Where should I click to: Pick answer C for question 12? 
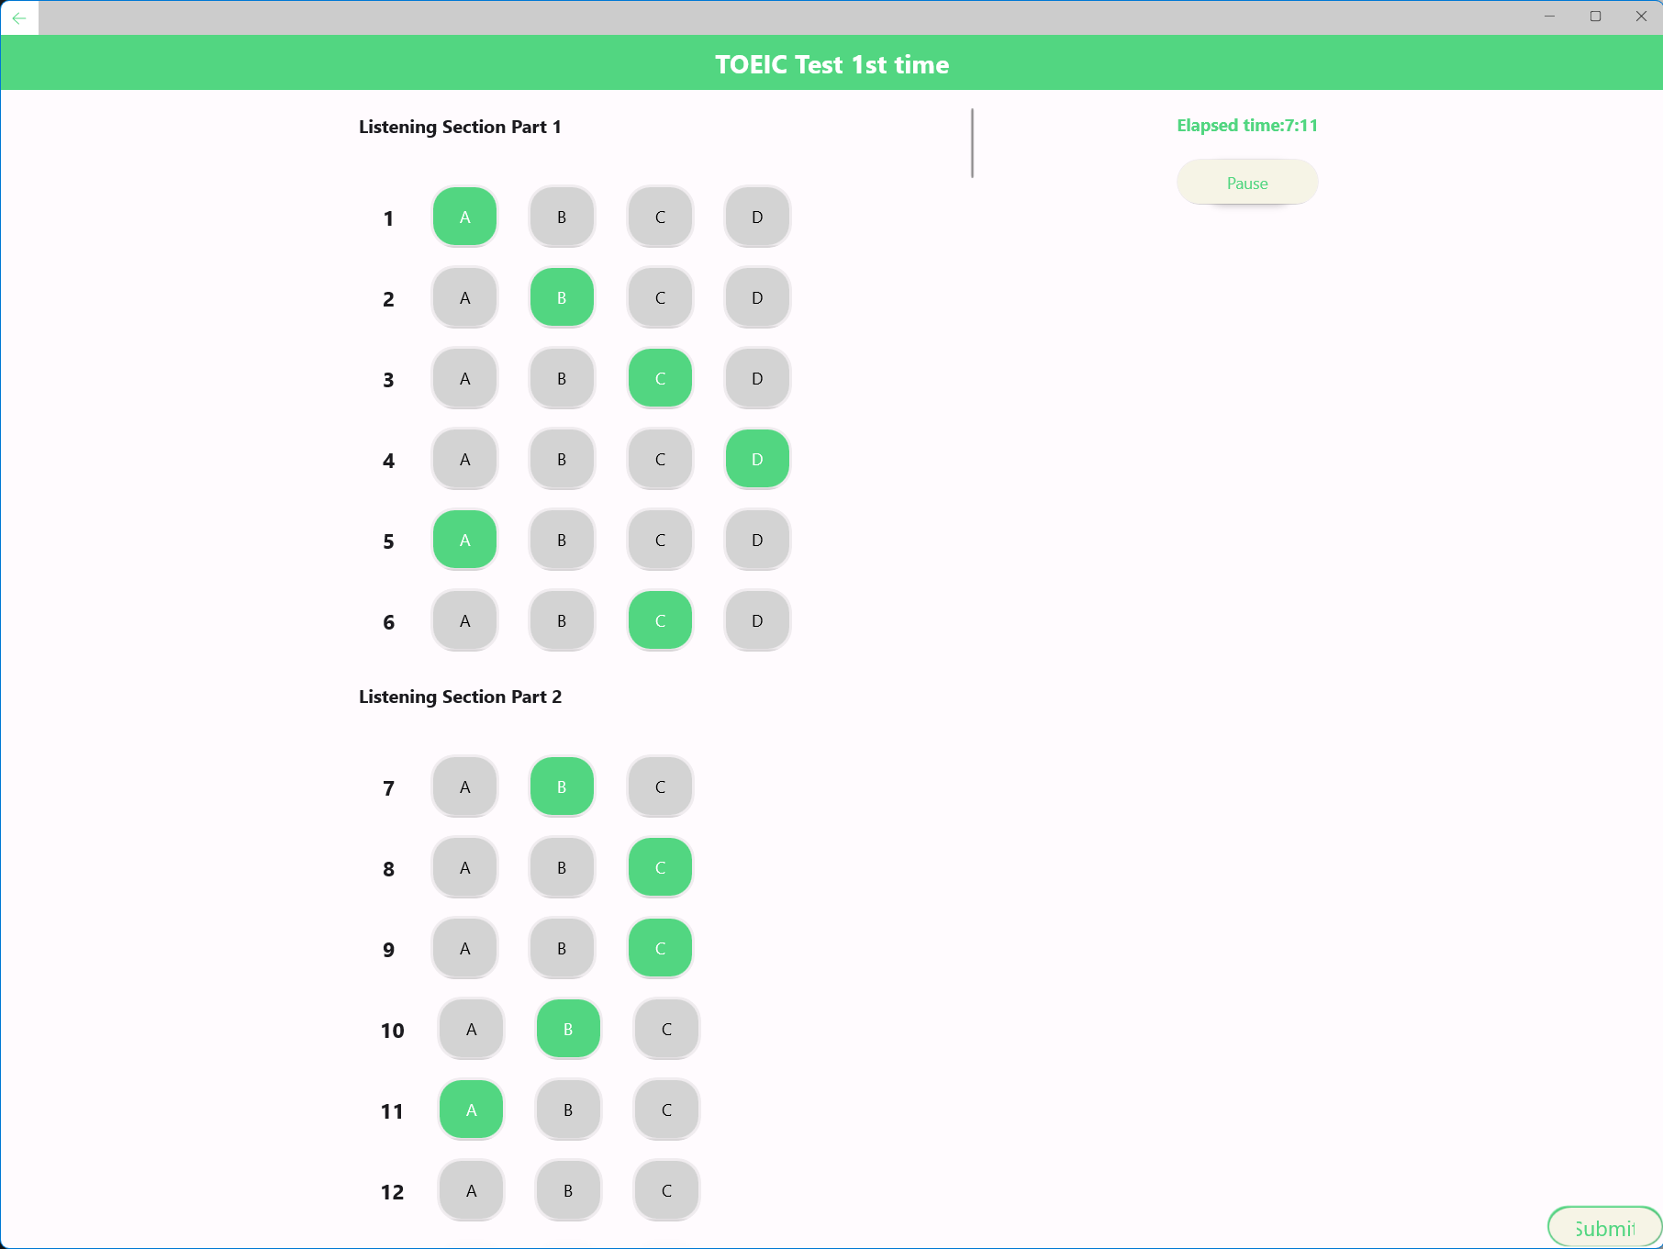click(x=666, y=1191)
